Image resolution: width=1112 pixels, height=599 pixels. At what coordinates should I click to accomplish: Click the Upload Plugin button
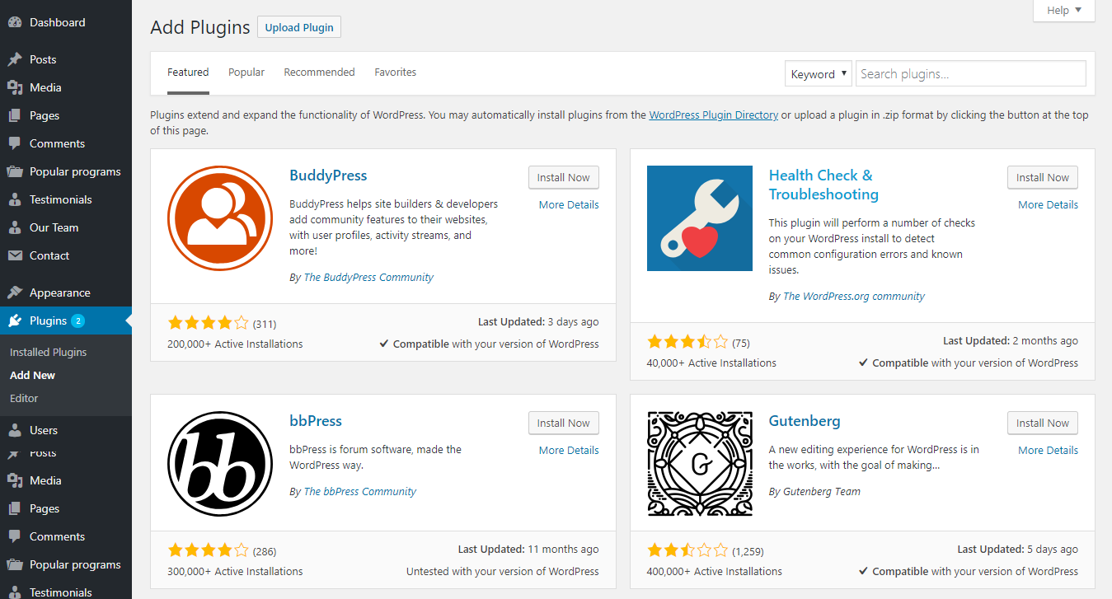(x=299, y=27)
